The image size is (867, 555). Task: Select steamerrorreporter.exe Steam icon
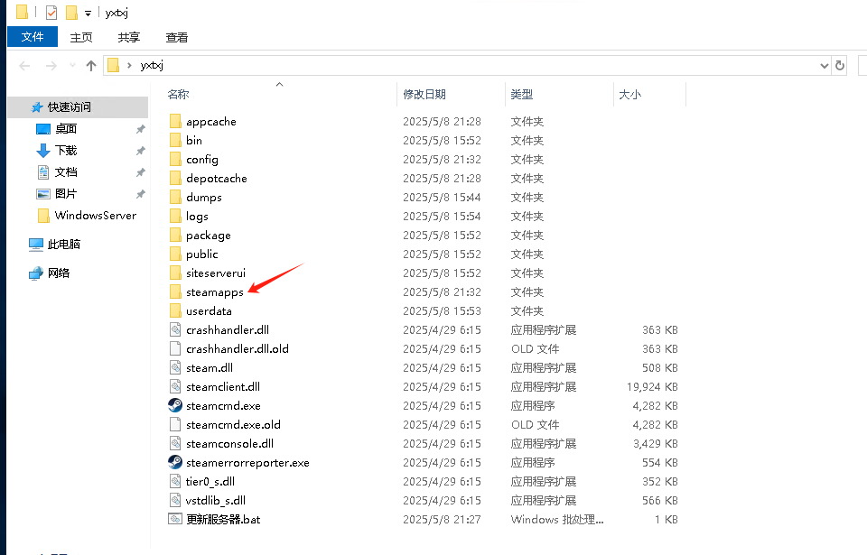click(x=175, y=462)
